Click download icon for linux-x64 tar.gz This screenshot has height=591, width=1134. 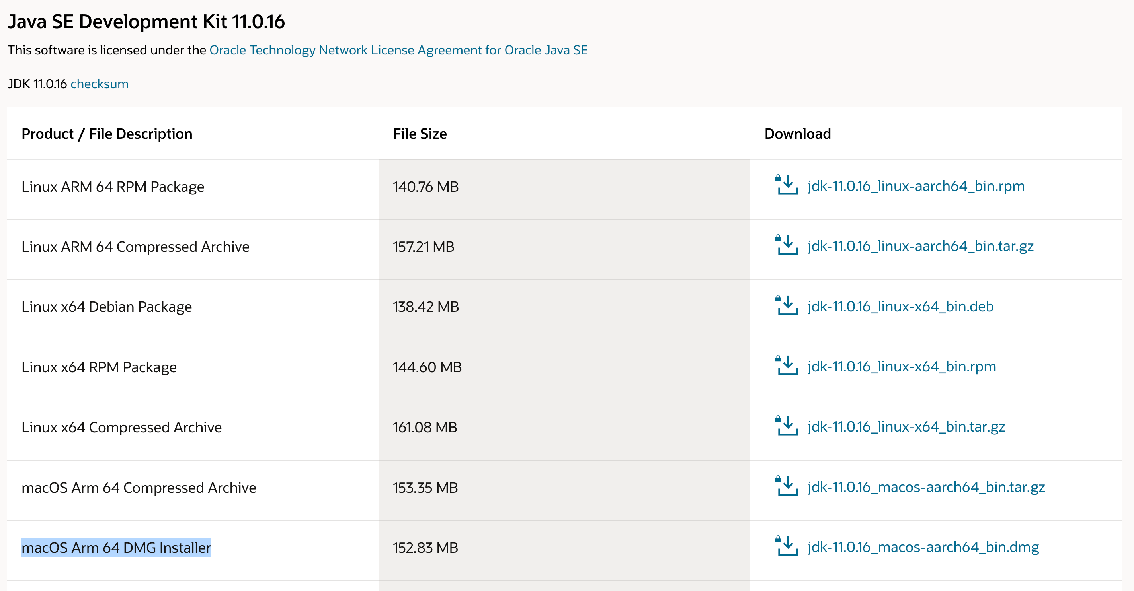[x=787, y=426]
